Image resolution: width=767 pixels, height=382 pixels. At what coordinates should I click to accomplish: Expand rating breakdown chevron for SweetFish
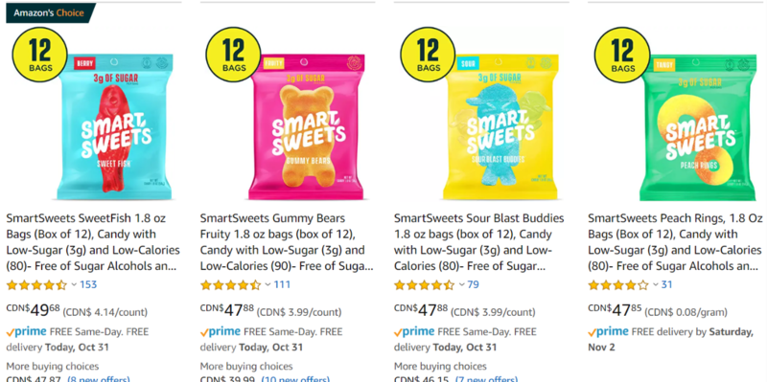click(x=74, y=284)
